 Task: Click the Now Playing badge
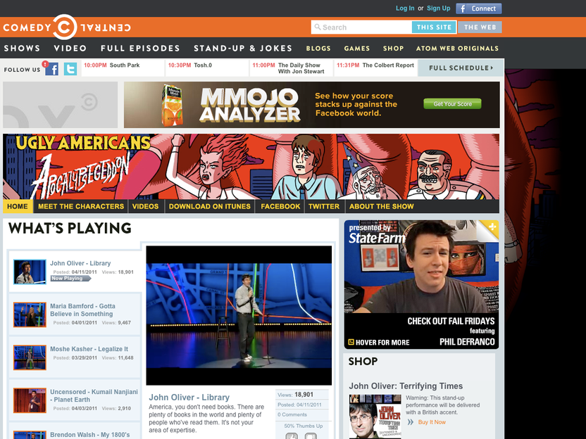click(x=70, y=279)
